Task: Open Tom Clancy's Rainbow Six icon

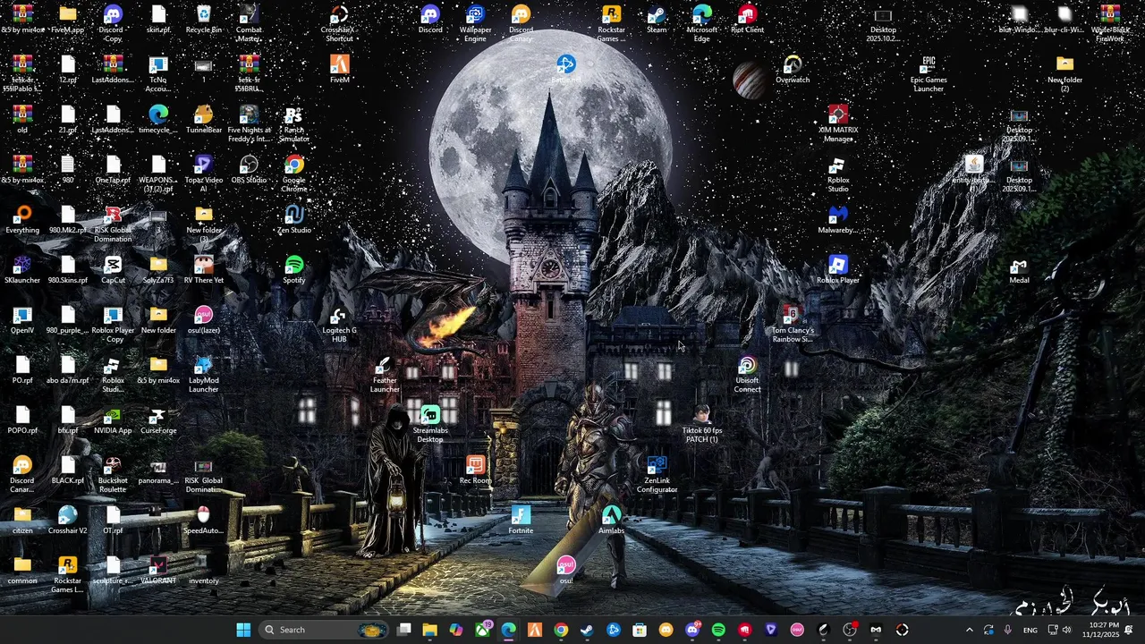Action: tap(793, 324)
